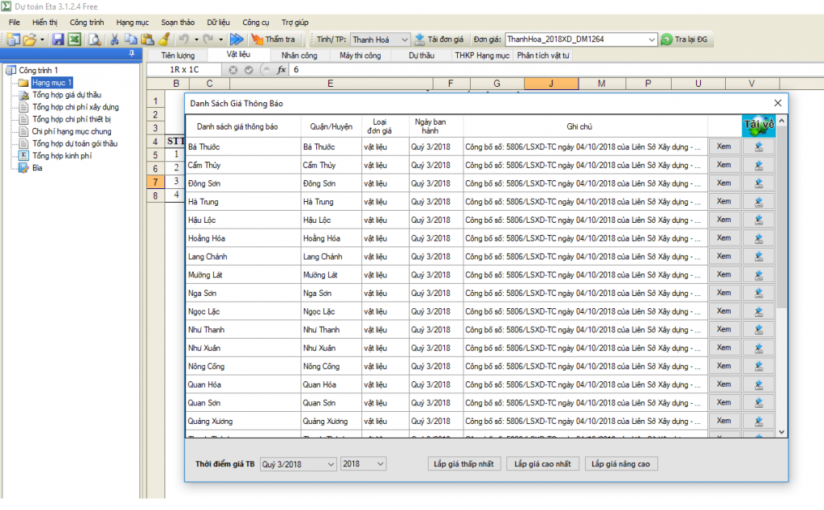Click the Lắp giá thấp nhất button

tap(464, 464)
